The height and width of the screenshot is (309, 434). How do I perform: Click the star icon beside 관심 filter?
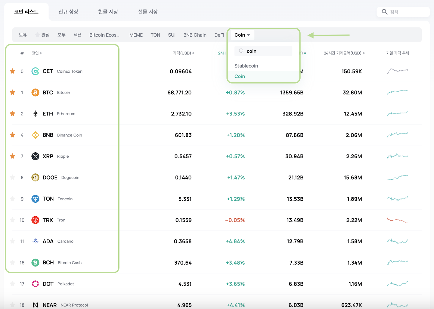[x=37, y=35]
